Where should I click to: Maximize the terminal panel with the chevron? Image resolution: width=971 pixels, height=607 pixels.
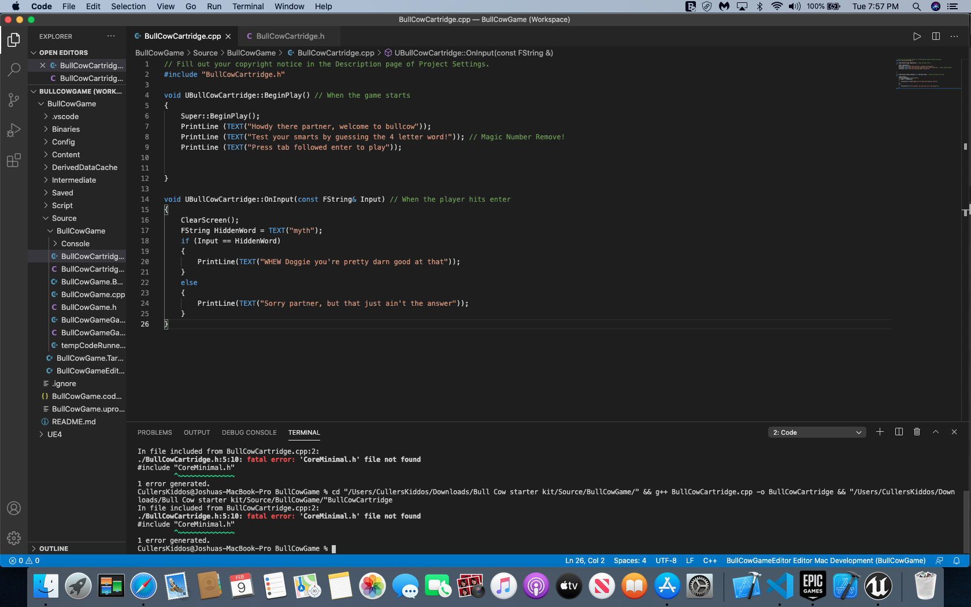pos(935,432)
